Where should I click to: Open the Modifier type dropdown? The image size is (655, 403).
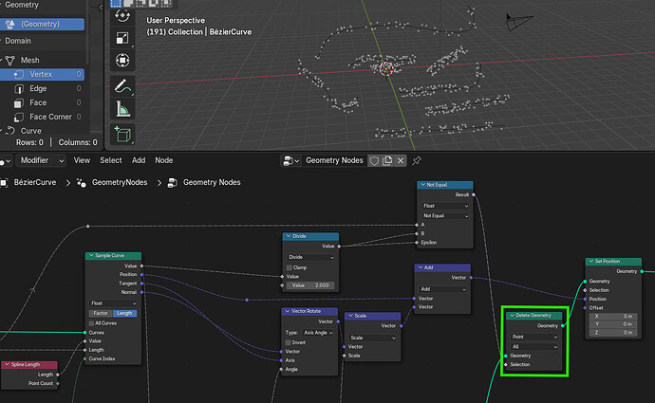(41, 160)
